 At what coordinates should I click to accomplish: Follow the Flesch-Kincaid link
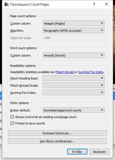65,72
